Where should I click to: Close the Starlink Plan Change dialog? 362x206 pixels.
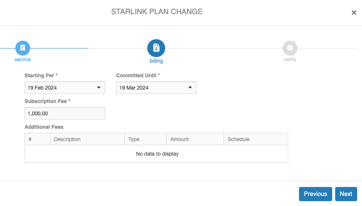click(x=354, y=13)
